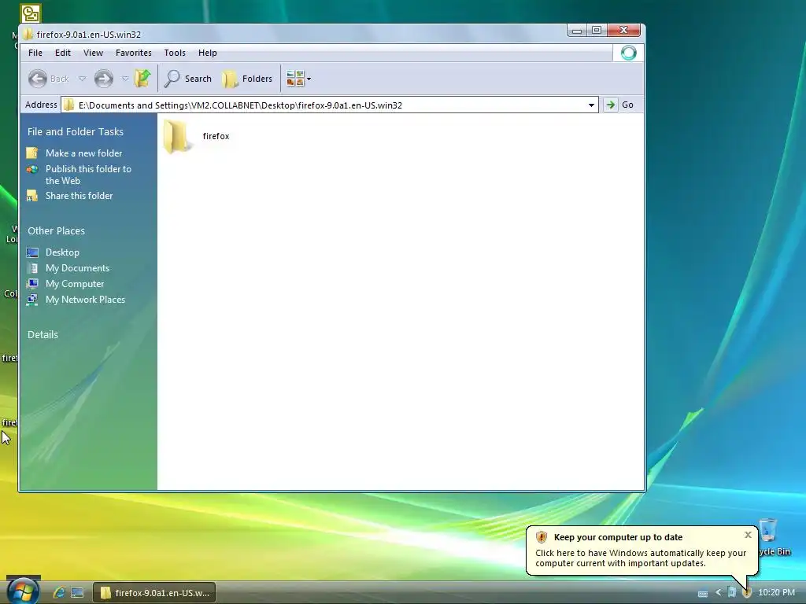Screen dimensions: 806x604
Task: Click the Go button
Action: (x=619, y=105)
